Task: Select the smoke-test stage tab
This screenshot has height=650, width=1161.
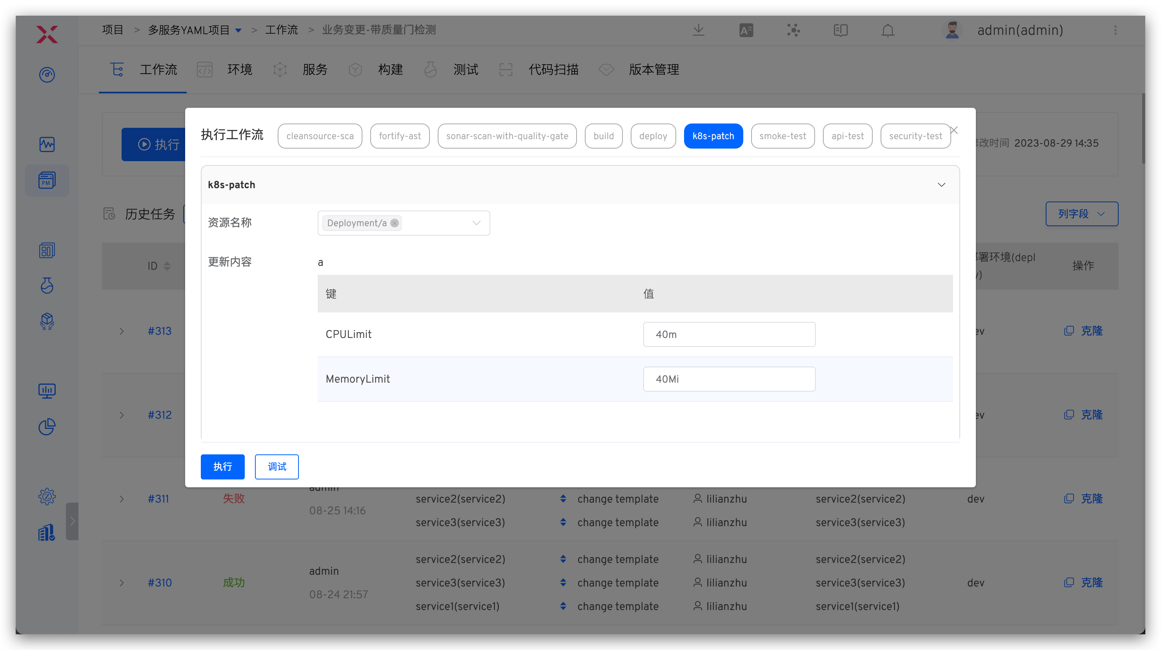Action: (x=782, y=136)
